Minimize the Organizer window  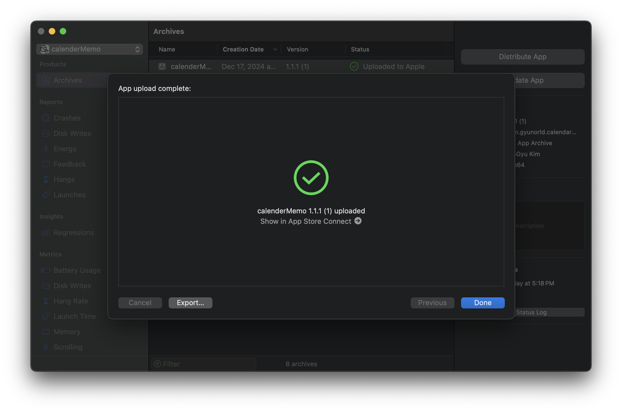[x=52, y=31]
